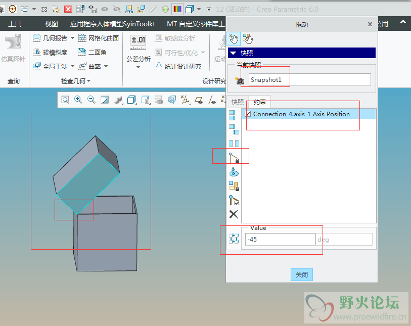Click the eye-shaped constraint icon under axis lock
The height and width of the screenshot is (326, 411).
[x=234, y=172]
